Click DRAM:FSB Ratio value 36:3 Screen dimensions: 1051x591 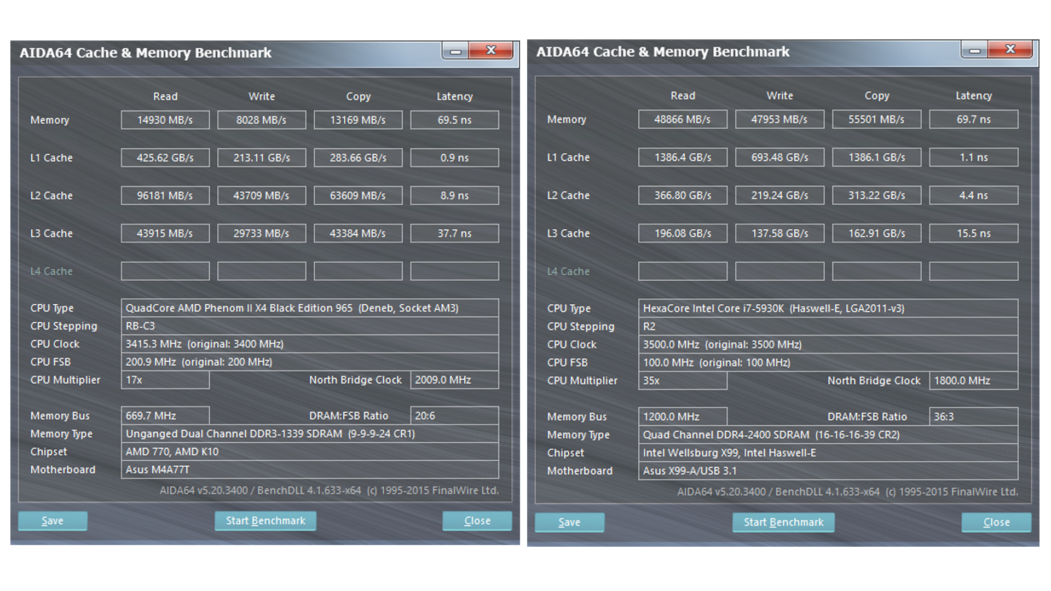click(x=974, y=417)
